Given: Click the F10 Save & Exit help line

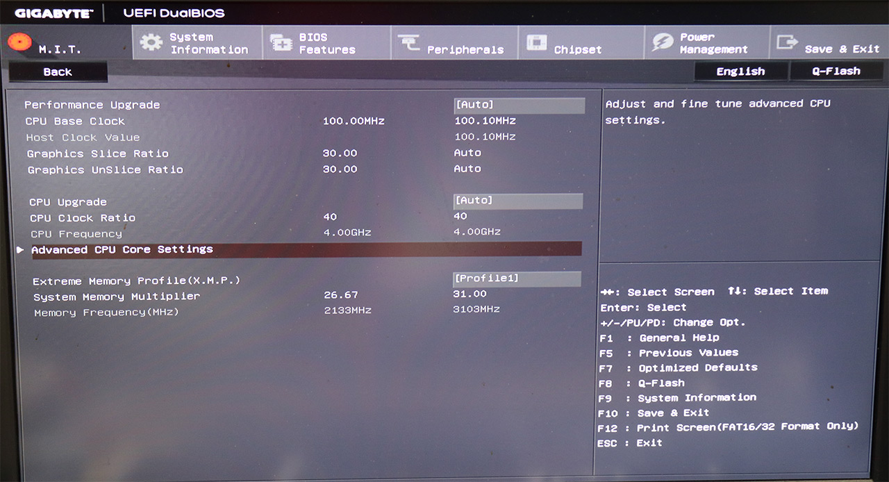Looking at the screenshot, I should [654, 413].
